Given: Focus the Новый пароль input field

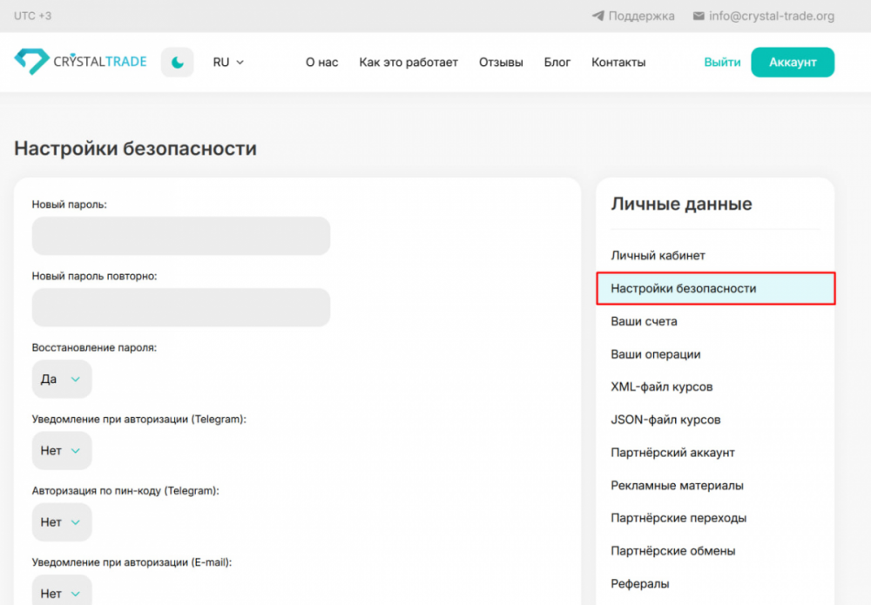Looking at the screenshot, I should click(x=181, y=236).
